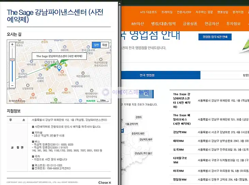
Task: Click the phone number 1588-6800
Action: coord(52,168)
